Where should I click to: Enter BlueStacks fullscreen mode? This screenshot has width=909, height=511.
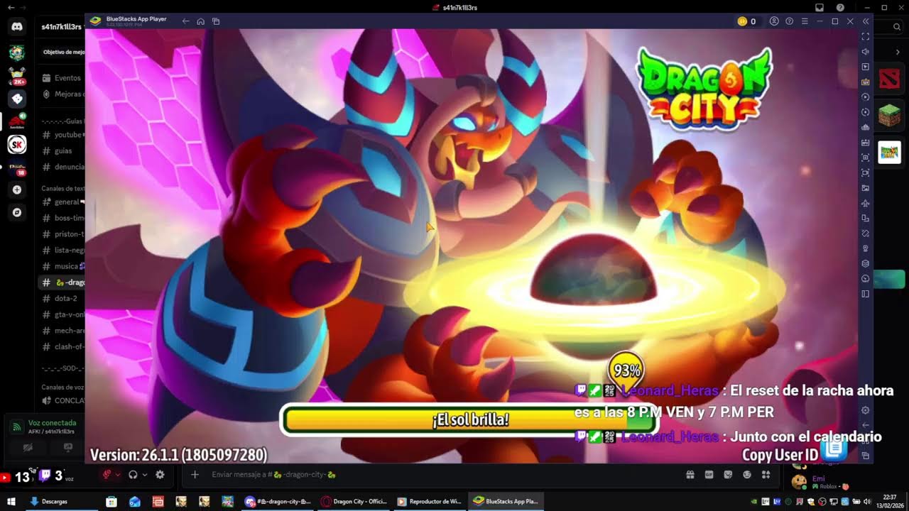[865, 36]
